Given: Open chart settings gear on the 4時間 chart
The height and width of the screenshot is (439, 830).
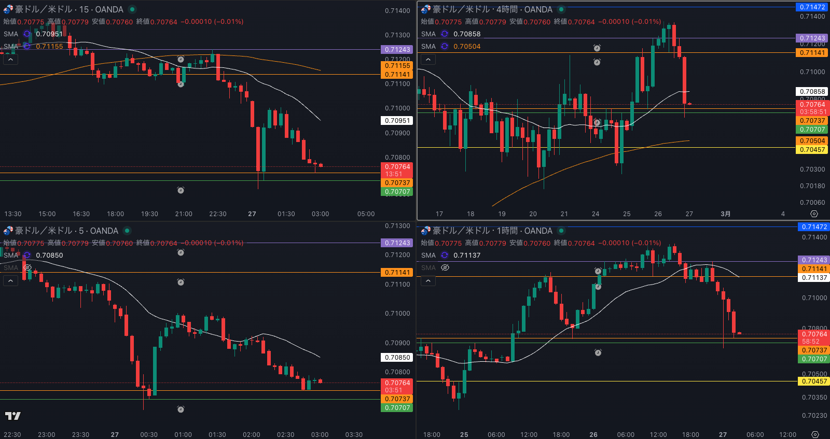Looking at the screenshot, I should point(814,214).
